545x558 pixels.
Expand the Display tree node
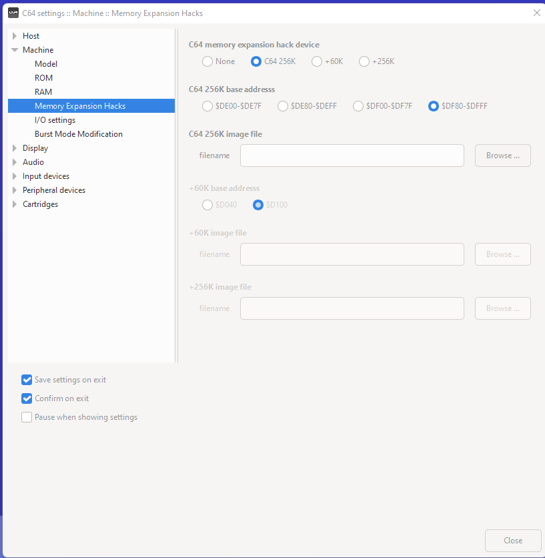point(15,148)
